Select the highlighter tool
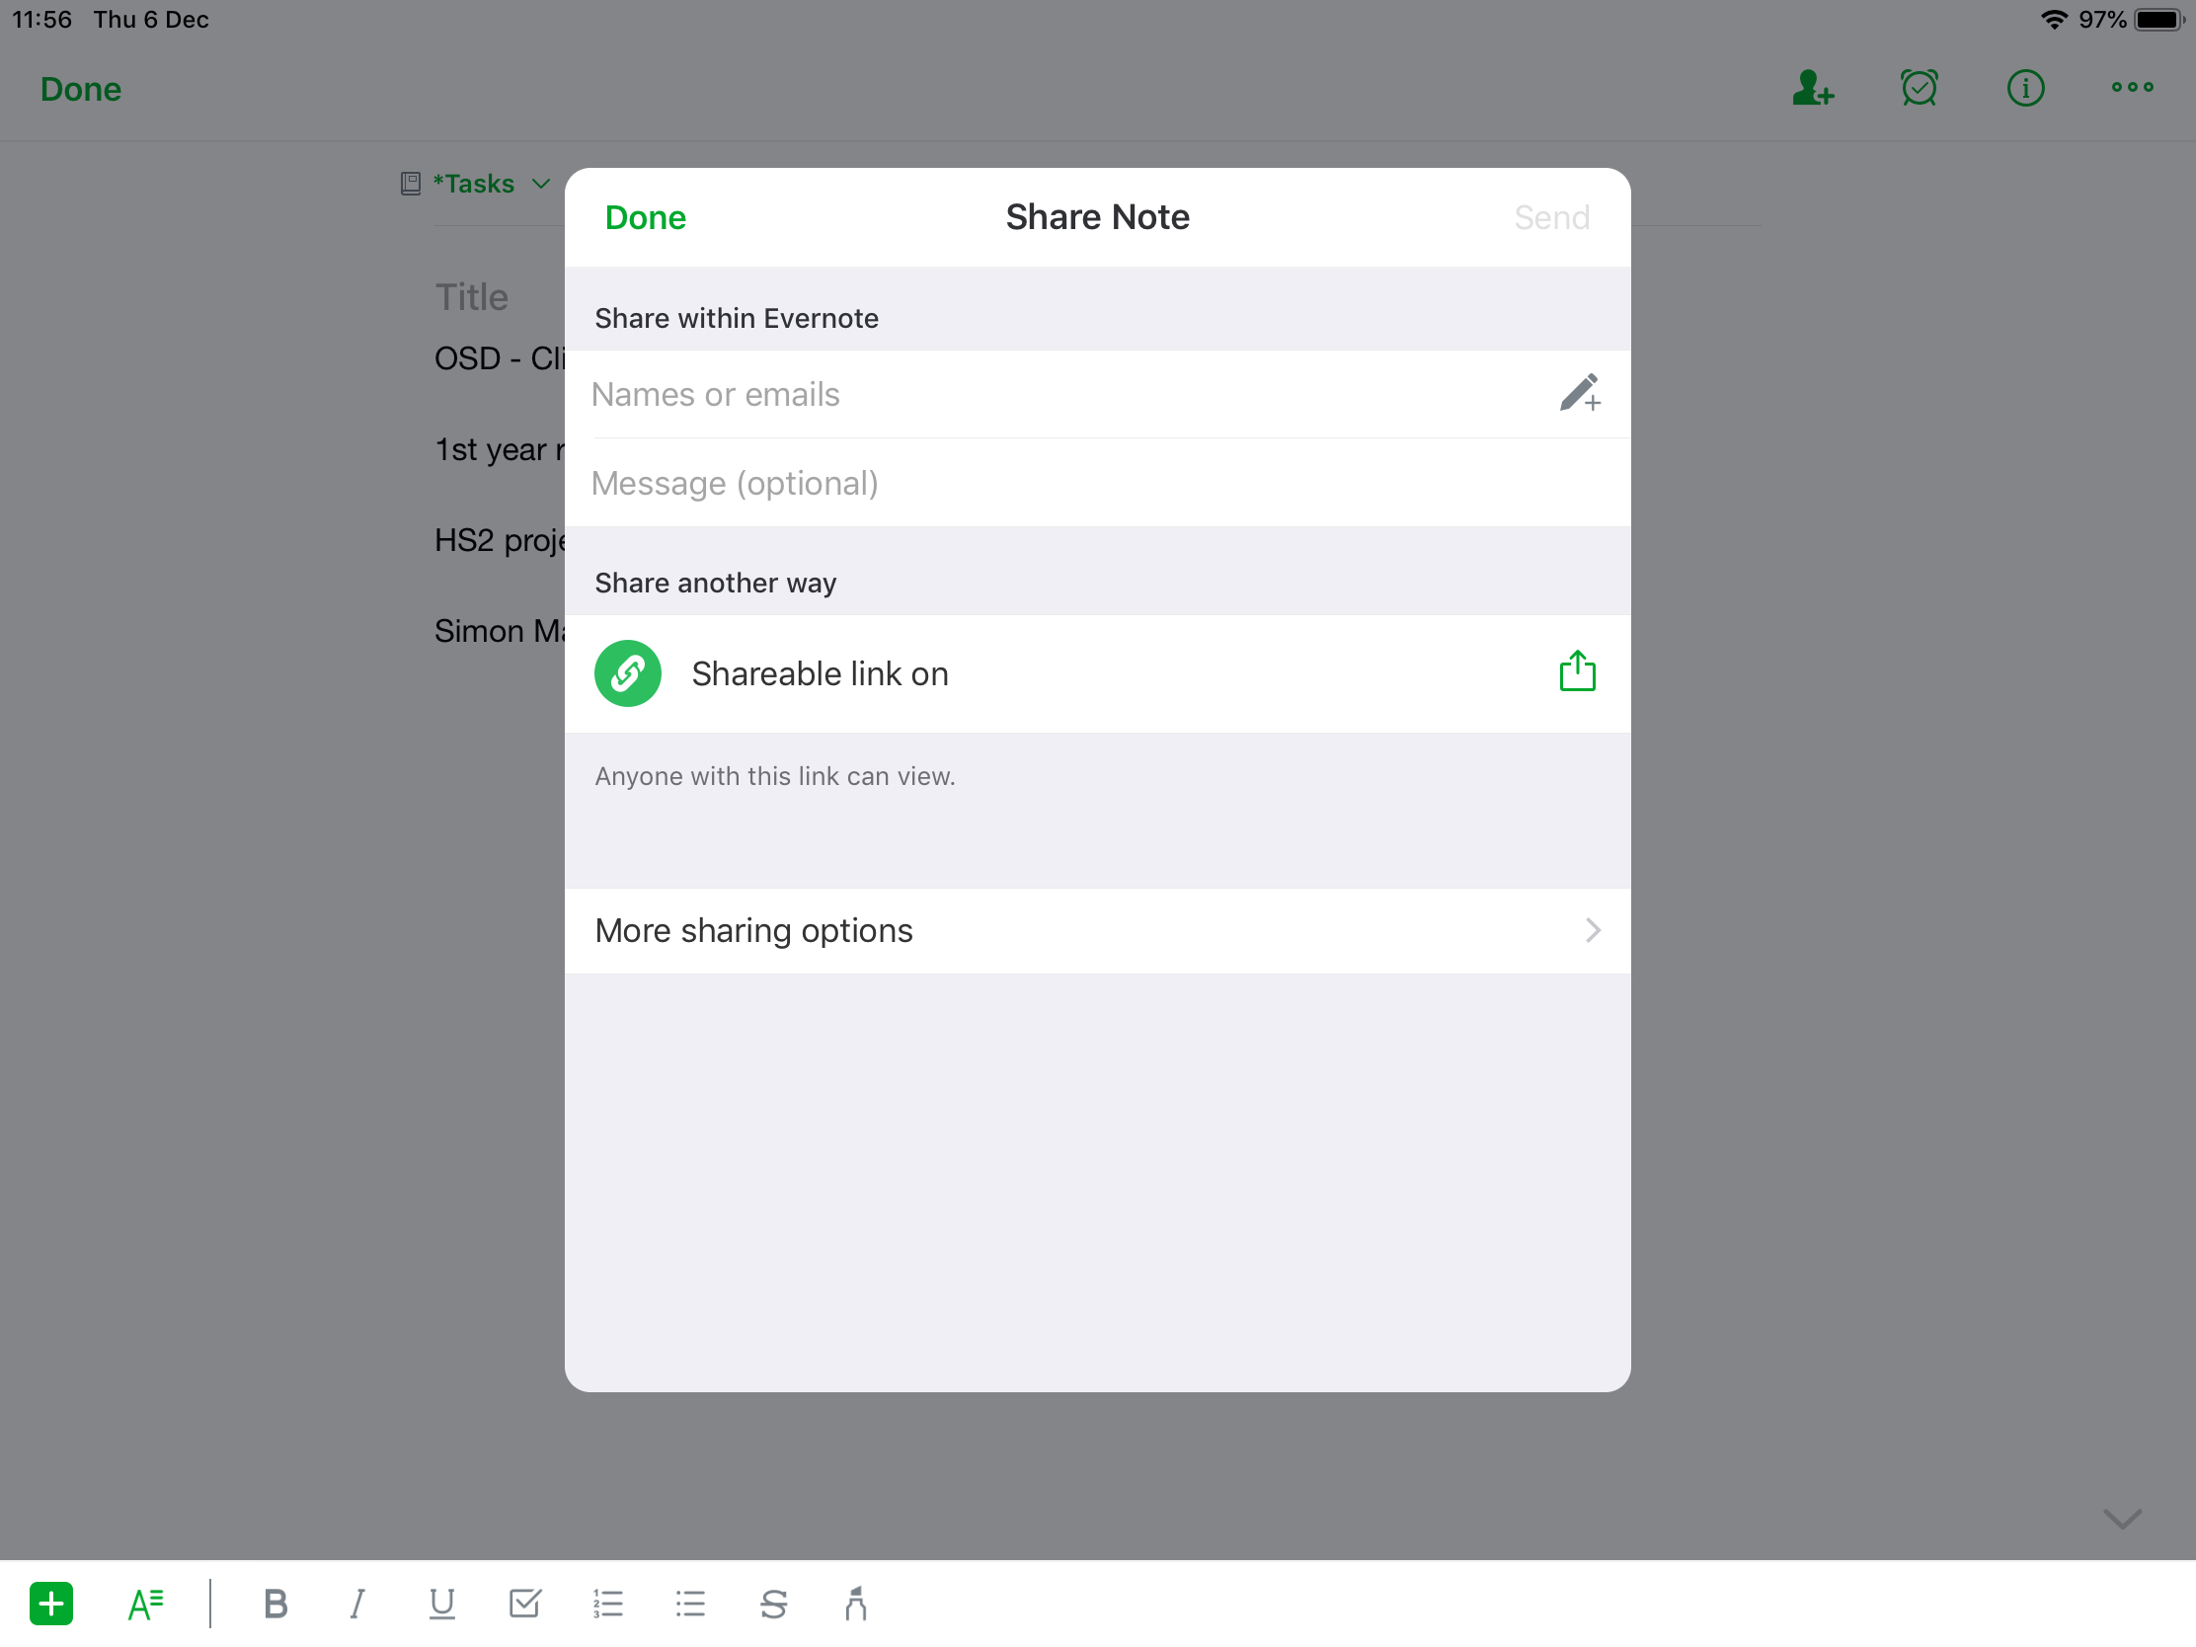This screenshot has height=1647, width=2196. pos(856,1603)
